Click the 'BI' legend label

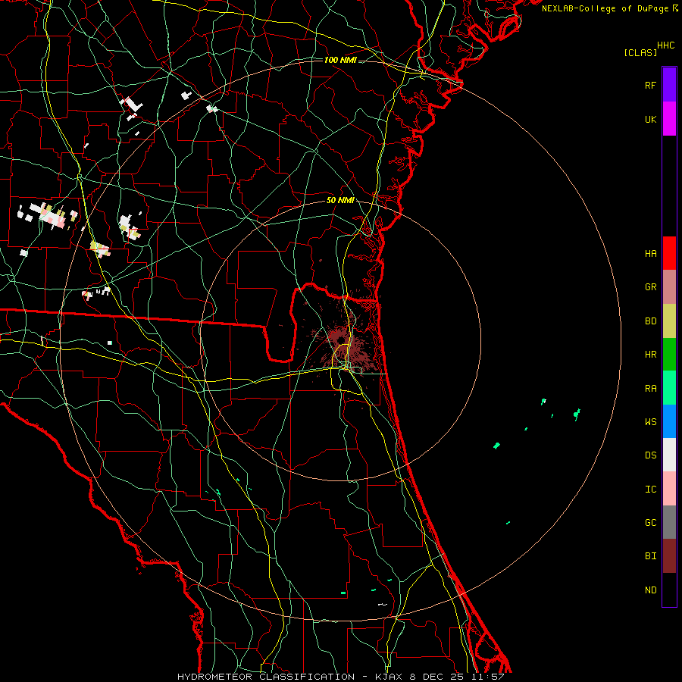click(650, 556)
